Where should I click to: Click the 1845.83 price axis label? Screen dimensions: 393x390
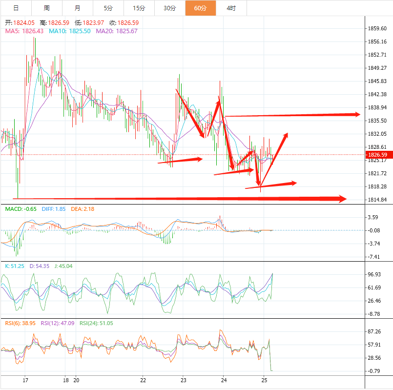[x=377, y=81]
